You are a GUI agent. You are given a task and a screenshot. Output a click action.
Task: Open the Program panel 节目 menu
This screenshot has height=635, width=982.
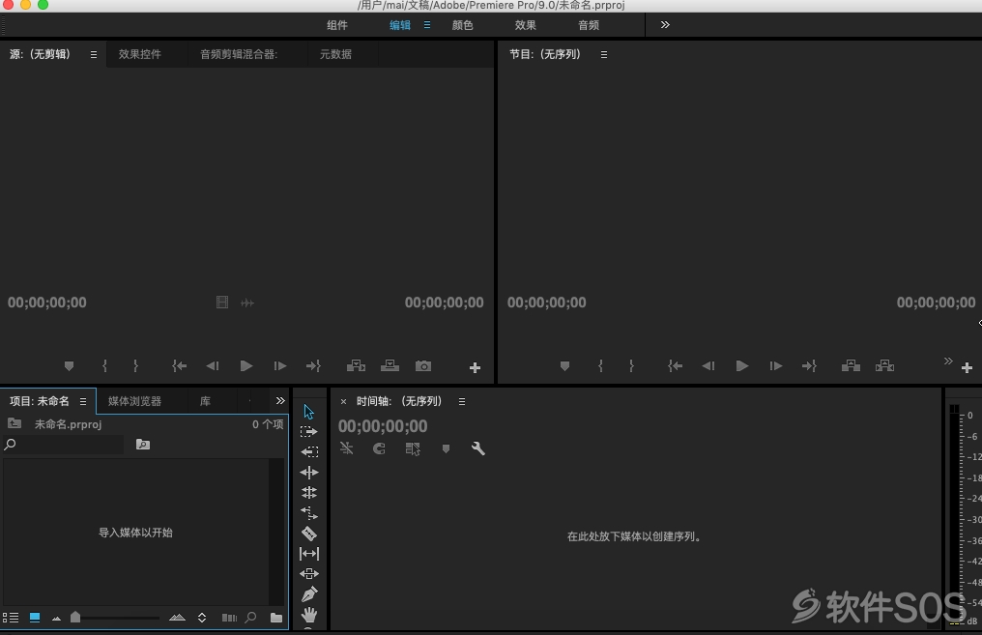tap(604, 54)
